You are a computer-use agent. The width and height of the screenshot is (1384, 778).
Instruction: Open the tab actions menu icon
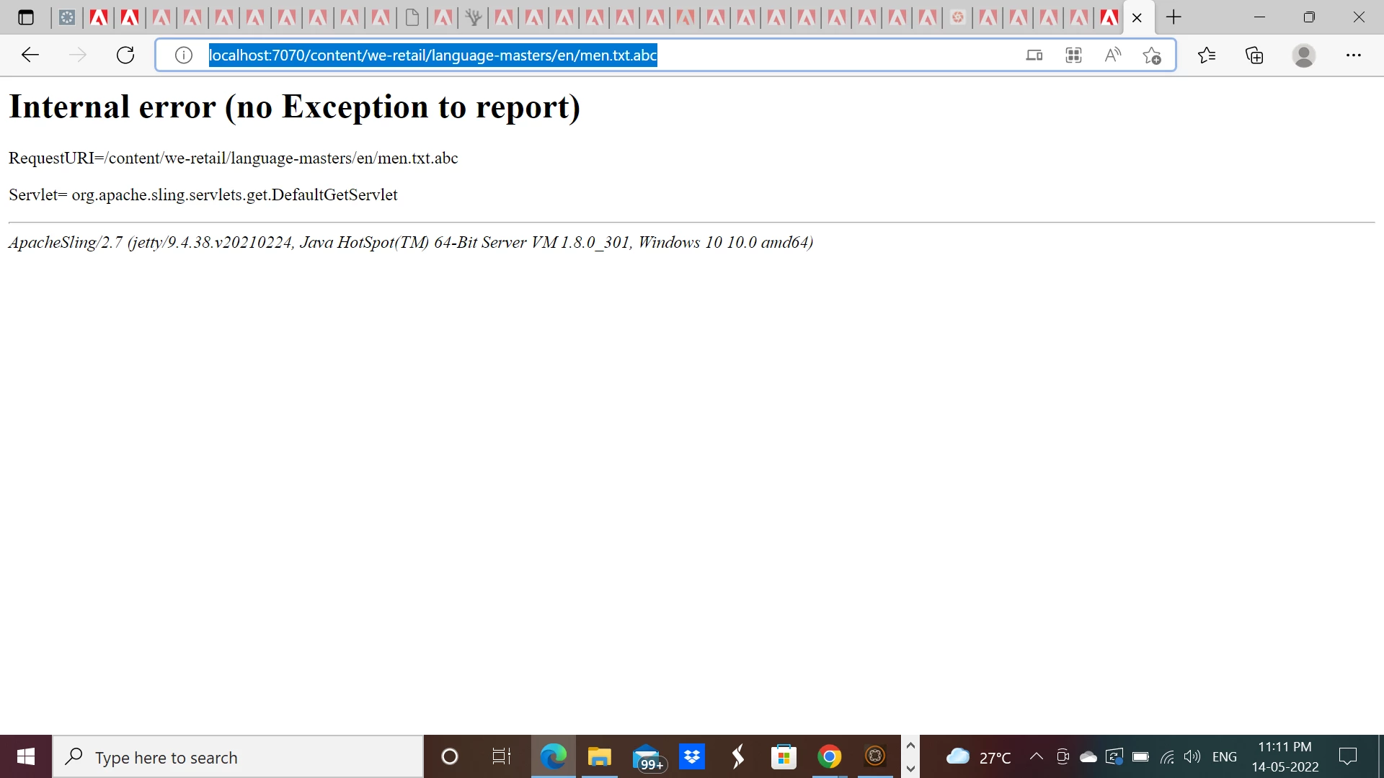(26, 17)
